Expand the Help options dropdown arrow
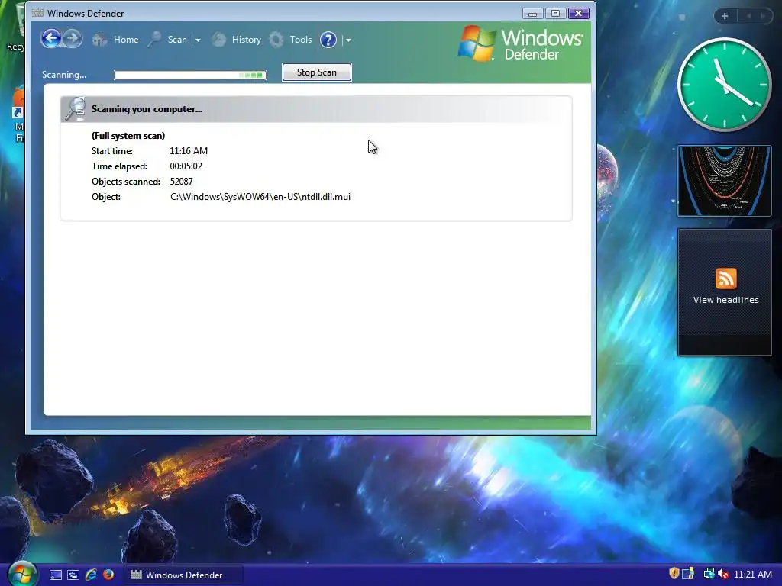The image size is (782, 586). click(x=348, y=40)
